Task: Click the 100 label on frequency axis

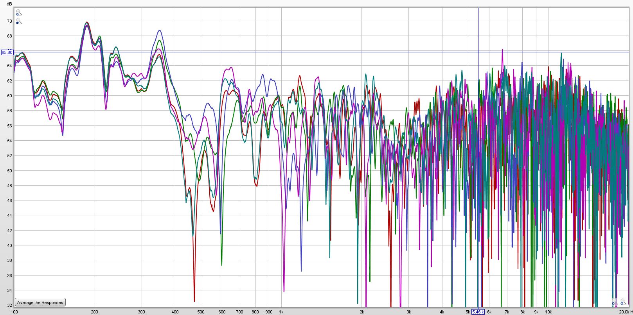Action: [14, 312]
